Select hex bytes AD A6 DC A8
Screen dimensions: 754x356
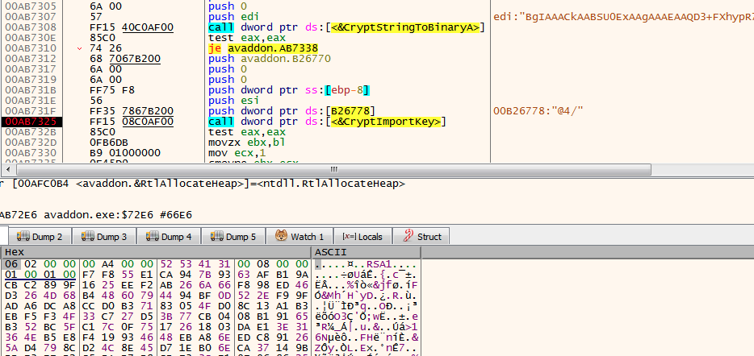(40, 306)
